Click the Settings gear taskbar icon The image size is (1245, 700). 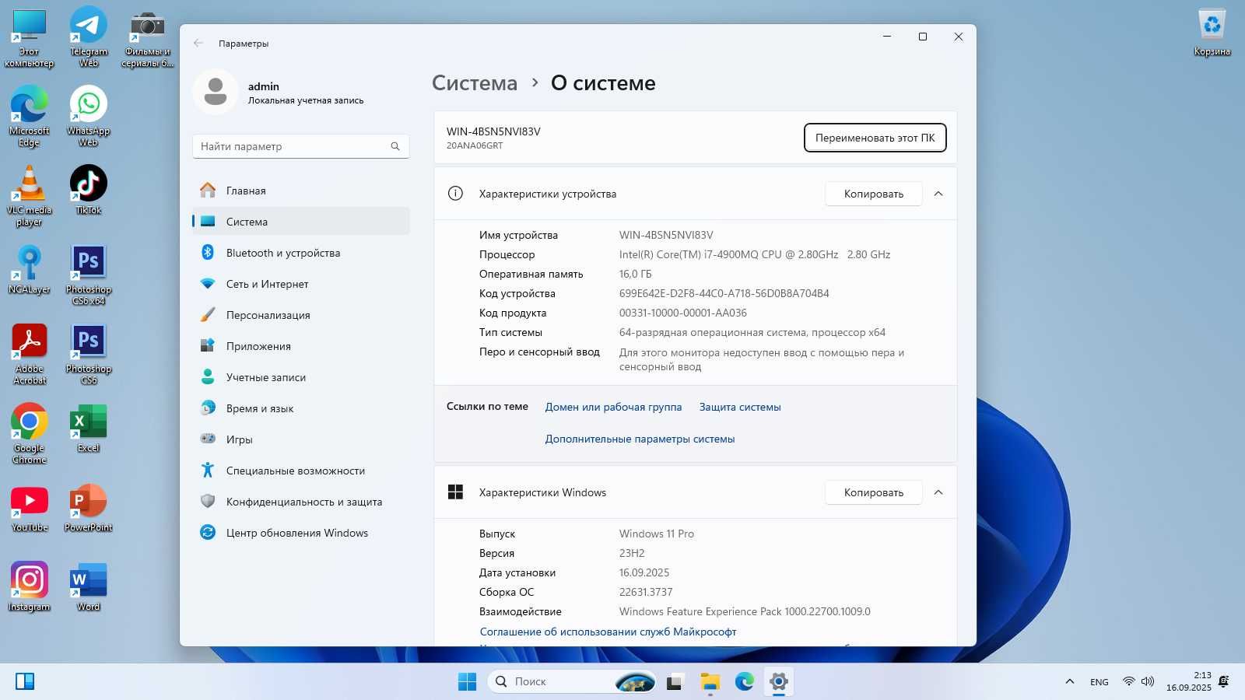(779, 681)
